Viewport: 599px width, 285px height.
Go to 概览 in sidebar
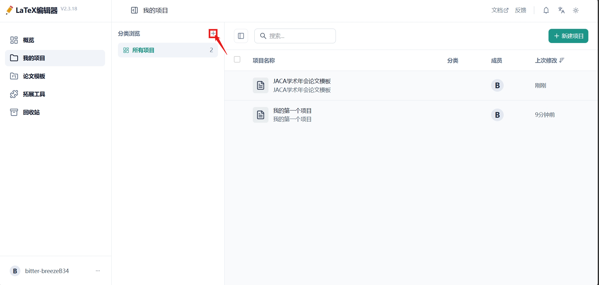55,40
